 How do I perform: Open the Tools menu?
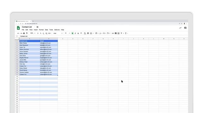coord(51,30)
